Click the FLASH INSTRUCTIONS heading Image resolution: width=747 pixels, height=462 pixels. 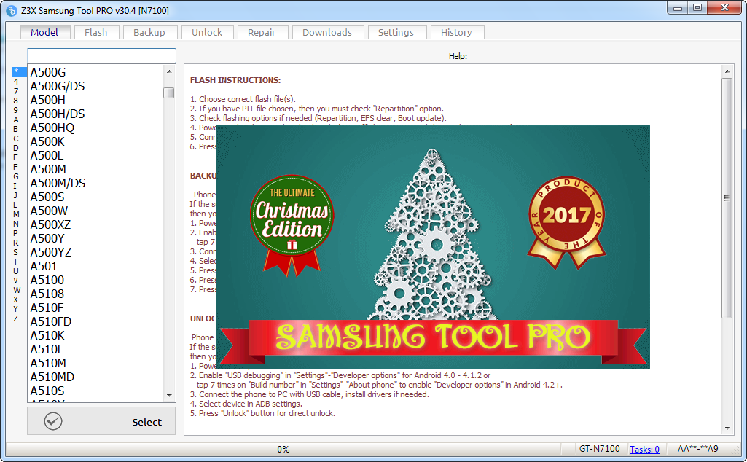pos(235,80)
